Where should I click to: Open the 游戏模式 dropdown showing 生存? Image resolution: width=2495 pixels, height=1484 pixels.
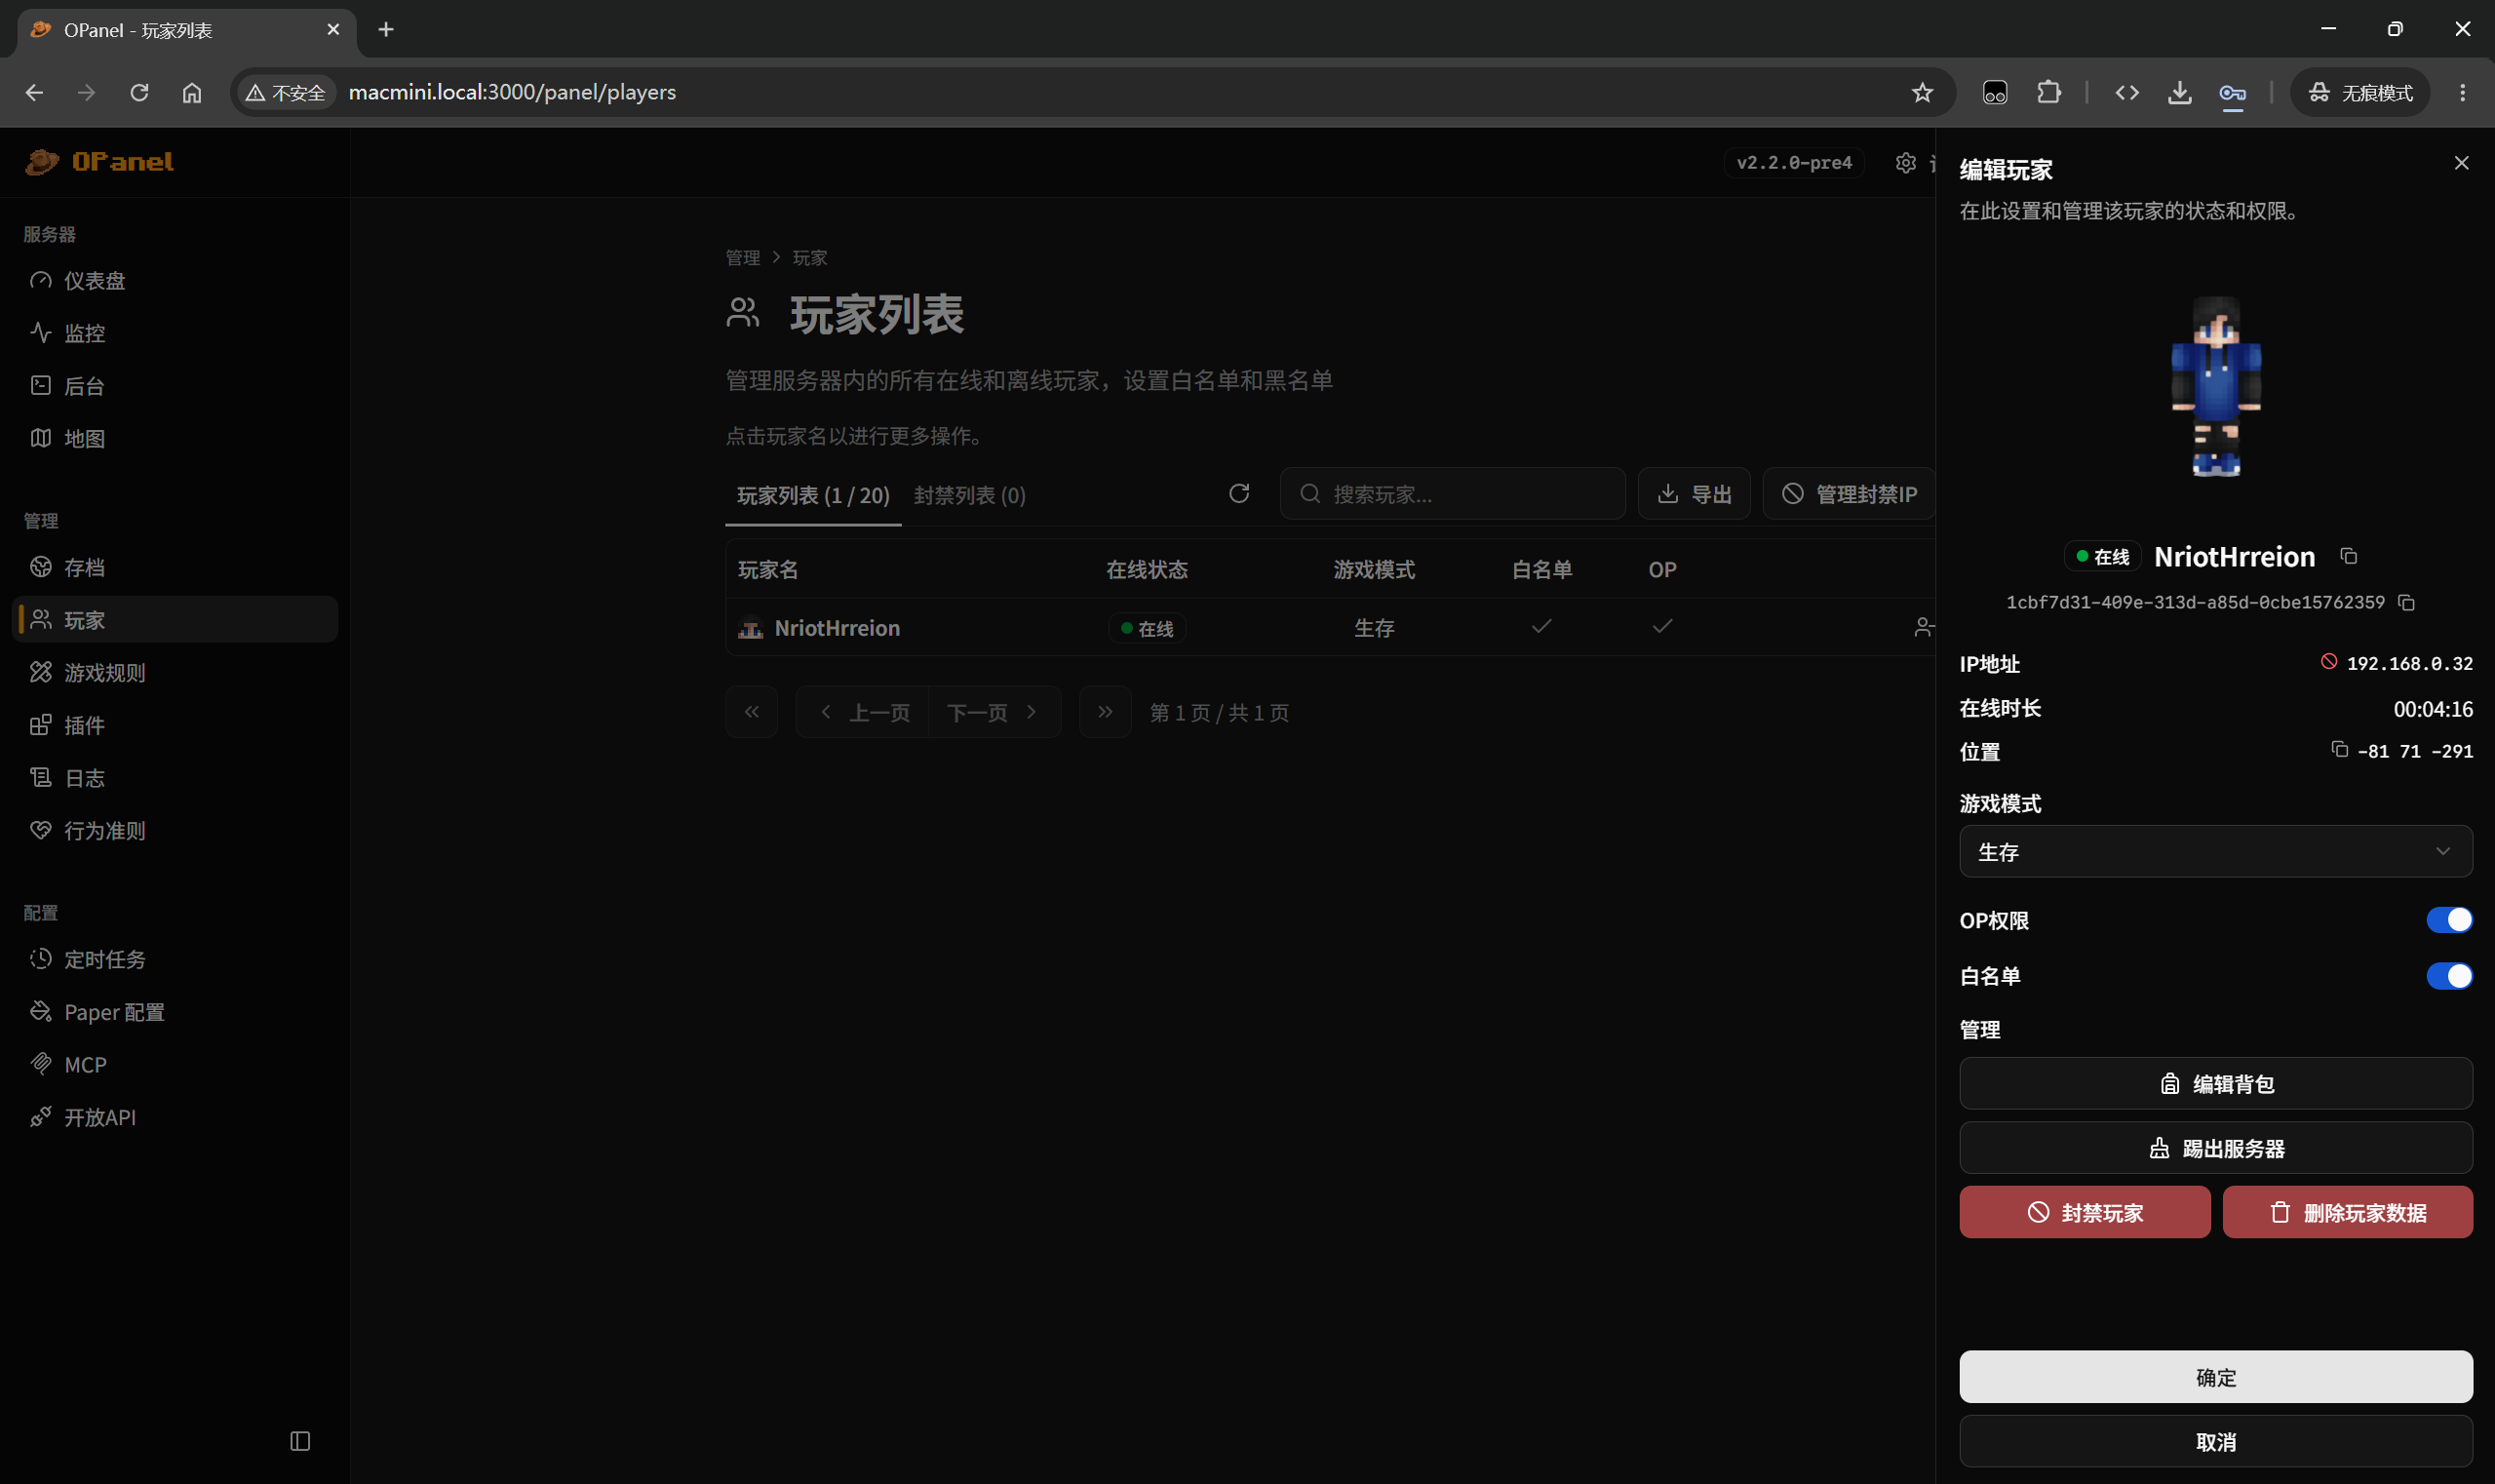point(2216,851)
